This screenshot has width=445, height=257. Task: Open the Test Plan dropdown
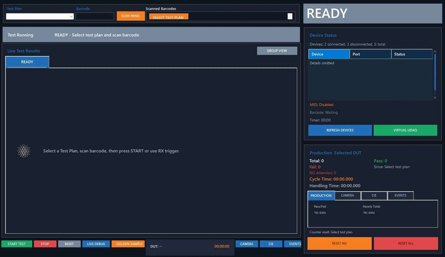(x=40, y=16)
